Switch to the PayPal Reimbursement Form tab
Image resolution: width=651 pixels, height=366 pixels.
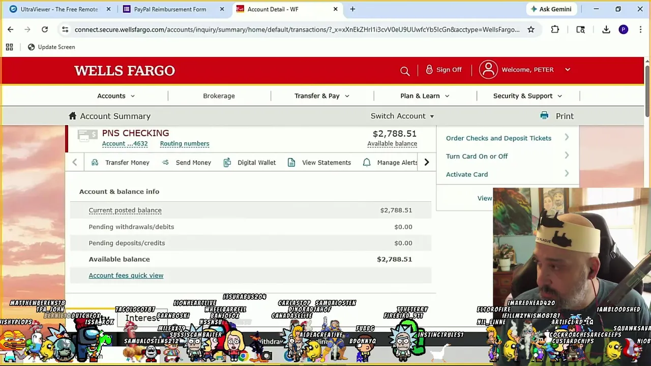click(x=170, y=9)
